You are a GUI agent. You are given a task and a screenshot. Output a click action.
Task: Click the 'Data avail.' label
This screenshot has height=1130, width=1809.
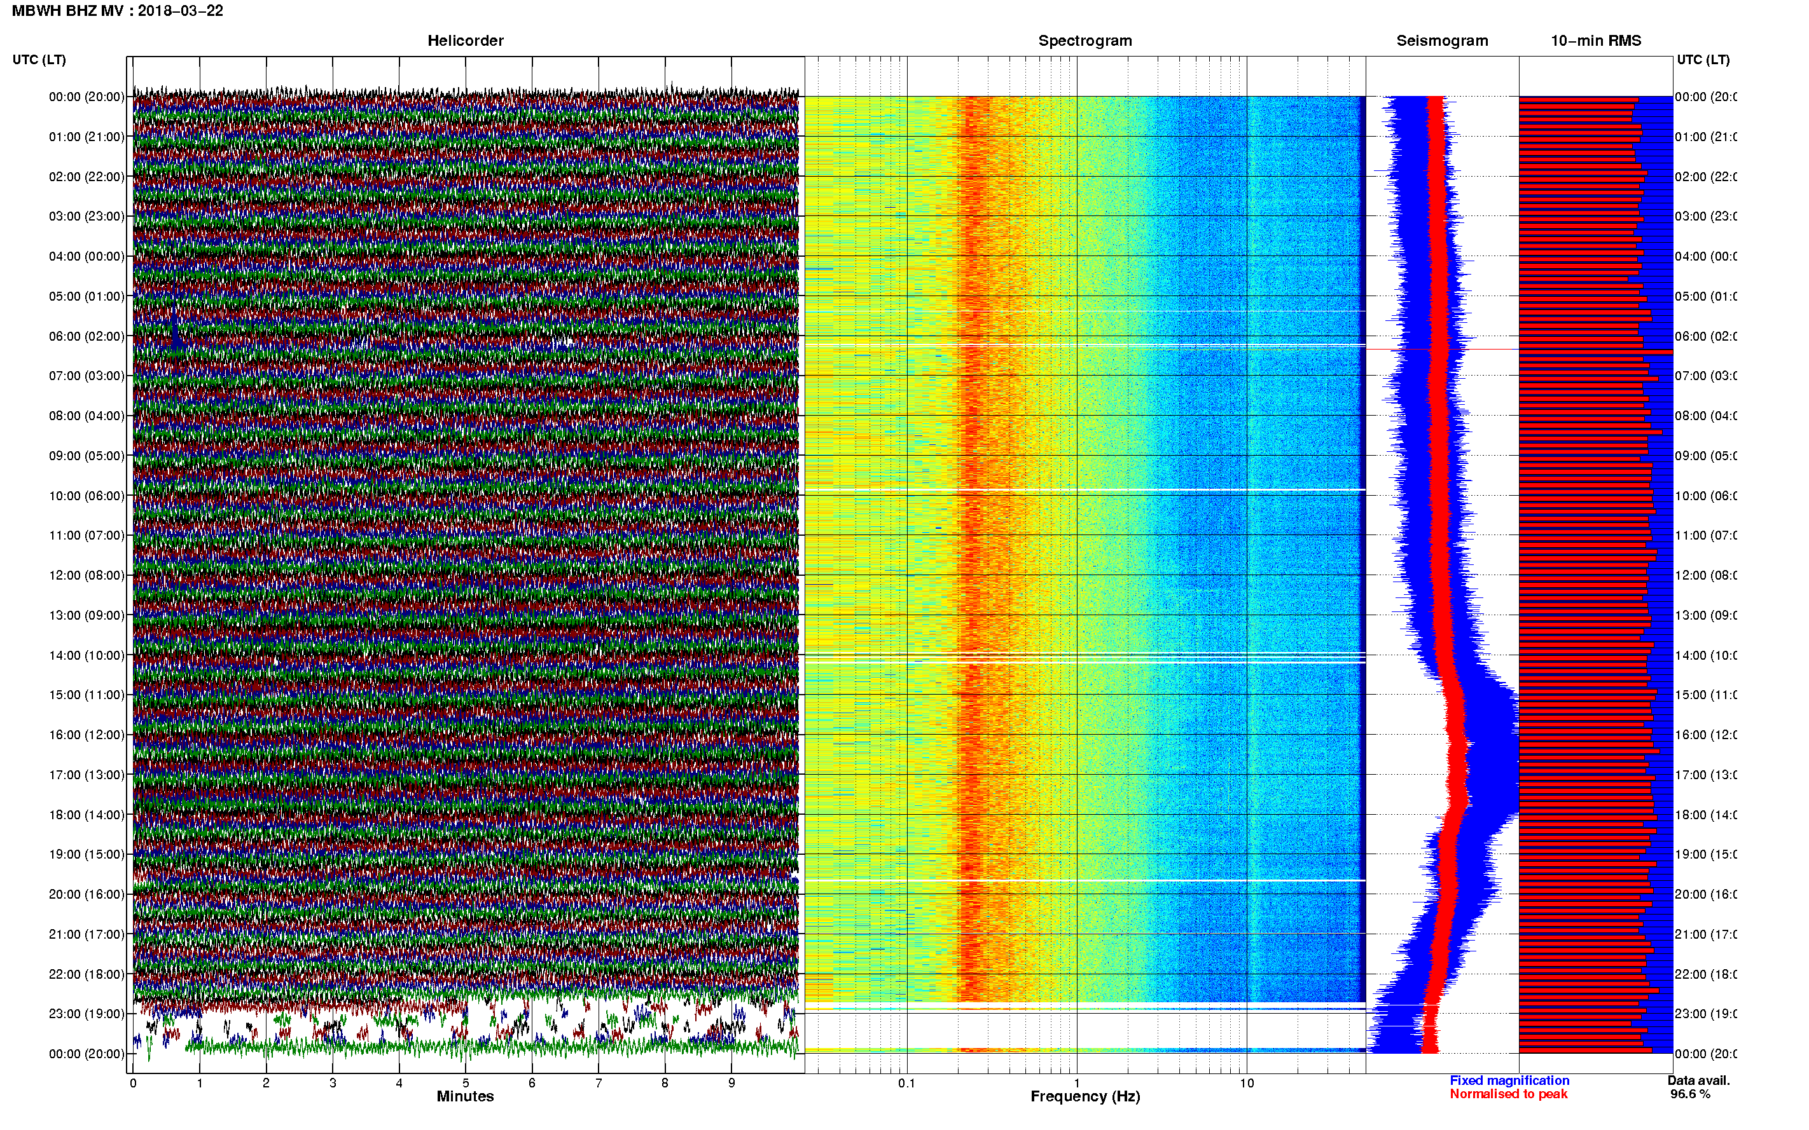(x=1698, y=1080)
